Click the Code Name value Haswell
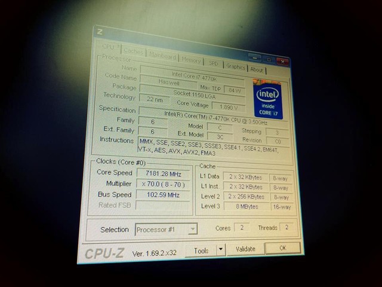The width and height of the screenshot is (382, 287). [x=168, y=83]
